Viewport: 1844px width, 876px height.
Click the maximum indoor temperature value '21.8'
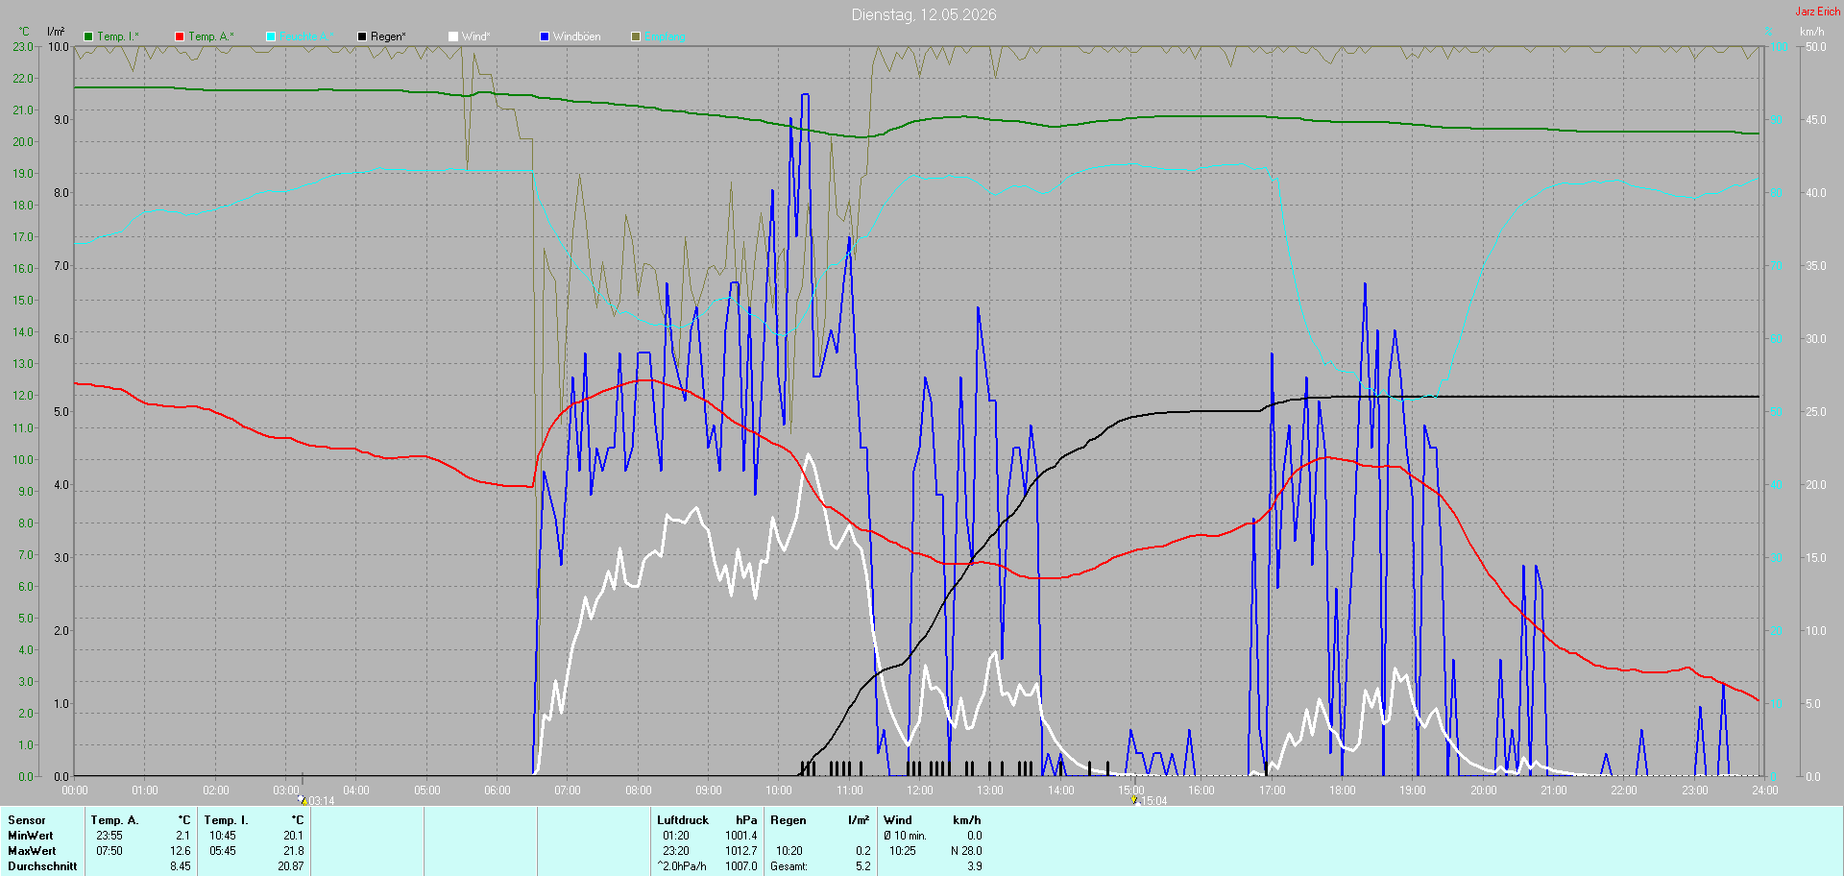click(x=293, y=851)
